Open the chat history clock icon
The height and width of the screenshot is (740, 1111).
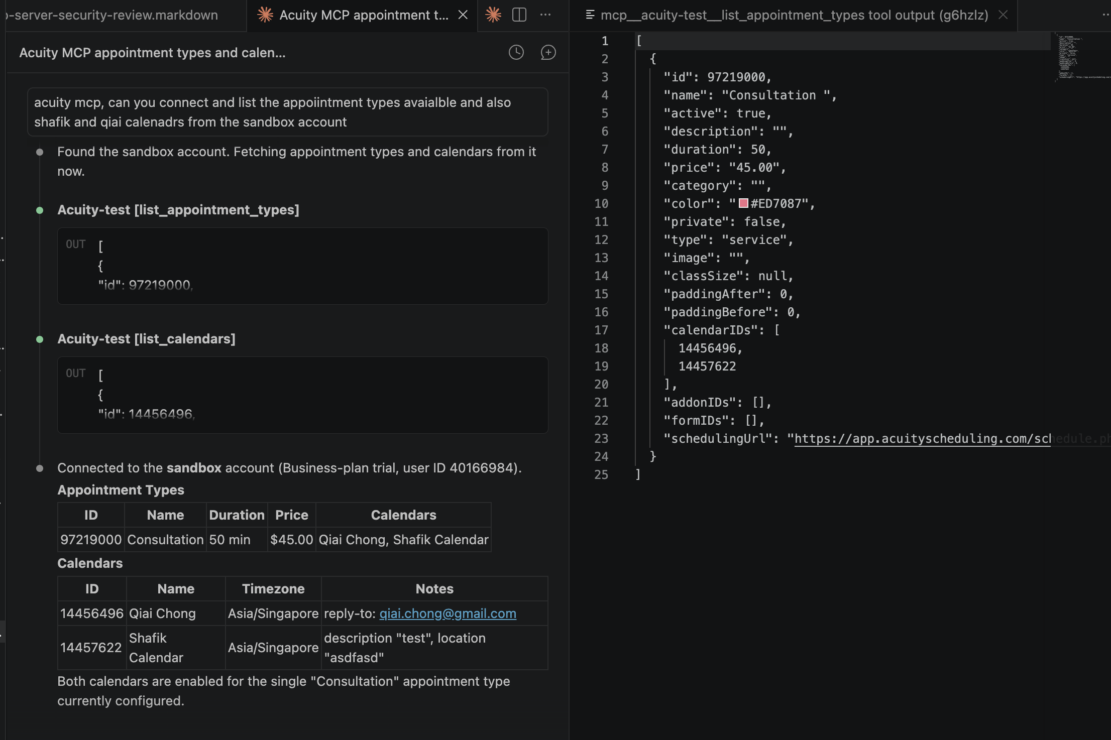516,53
